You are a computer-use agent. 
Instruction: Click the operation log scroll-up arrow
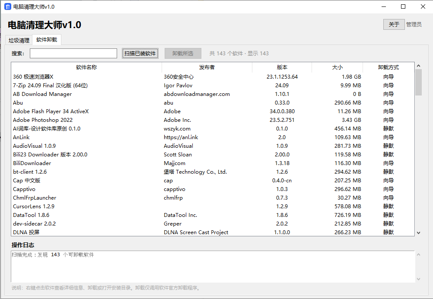click(x=418, y=254)
